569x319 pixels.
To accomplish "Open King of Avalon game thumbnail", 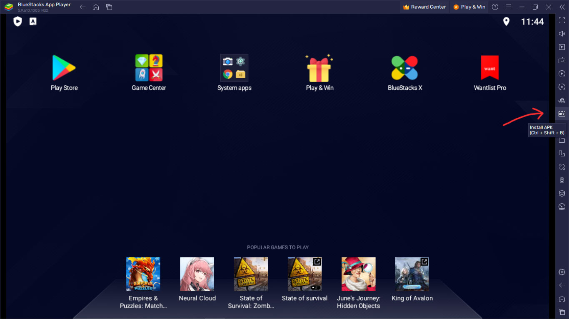I will [x=412, y=274].
